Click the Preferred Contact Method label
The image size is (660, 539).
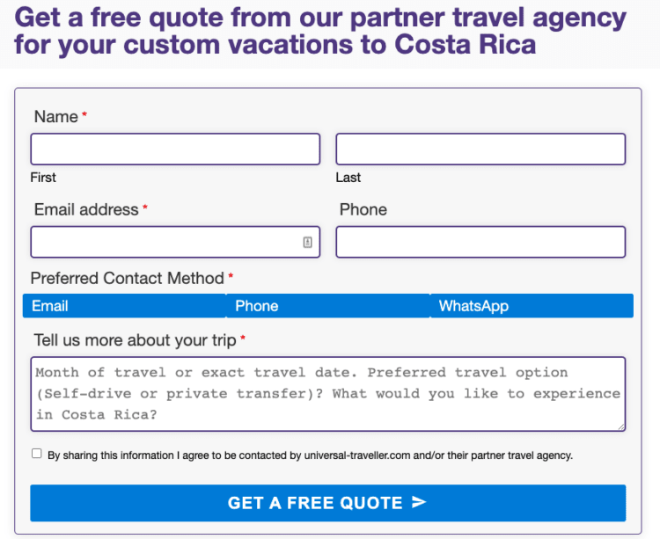coord(127,278)
